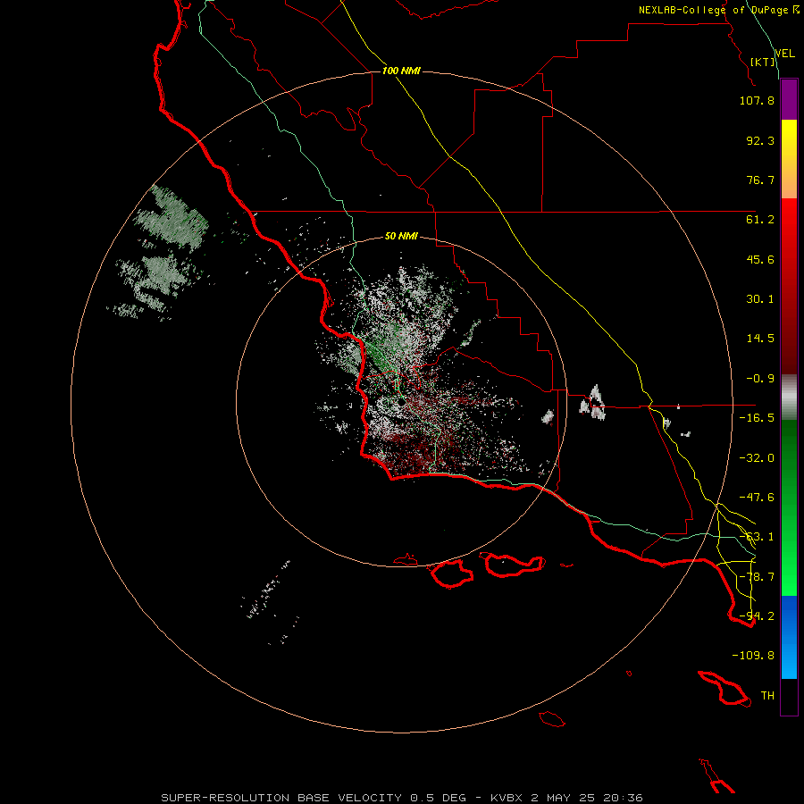
Task: Select the 92.3 velocity scale value
Action: tap(760, 140)
